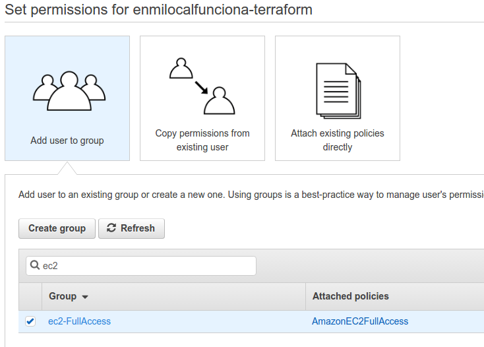The image size is (484, 347).
Task: Click the stacked documents policy icon
Action: click(x=338, y=90)
